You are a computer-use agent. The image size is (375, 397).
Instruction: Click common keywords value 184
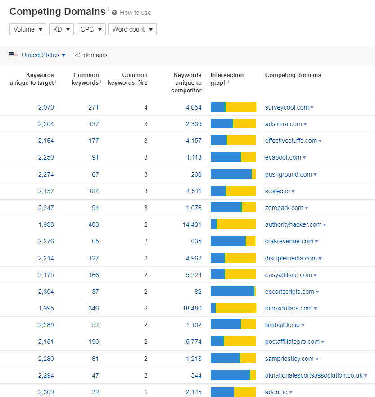click(94, 191)
